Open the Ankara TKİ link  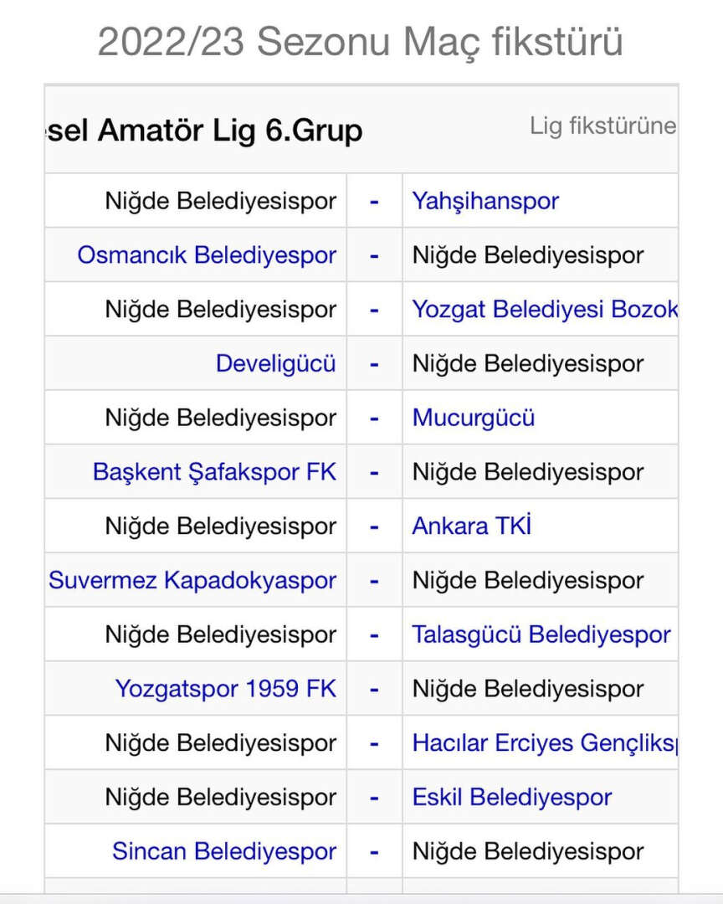coord(471,526)
